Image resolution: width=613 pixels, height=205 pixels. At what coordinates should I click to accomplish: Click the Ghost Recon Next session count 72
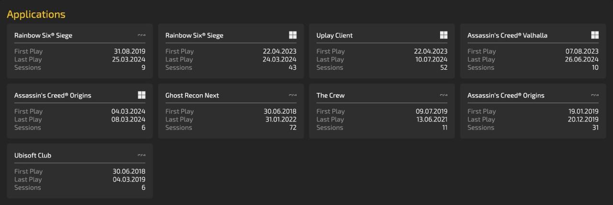(292, 128)
